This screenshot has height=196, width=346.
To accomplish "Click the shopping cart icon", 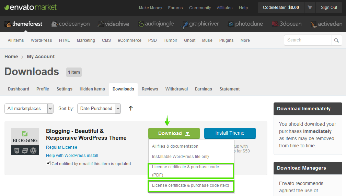I will pyautogui.click(x=310, y=8).
